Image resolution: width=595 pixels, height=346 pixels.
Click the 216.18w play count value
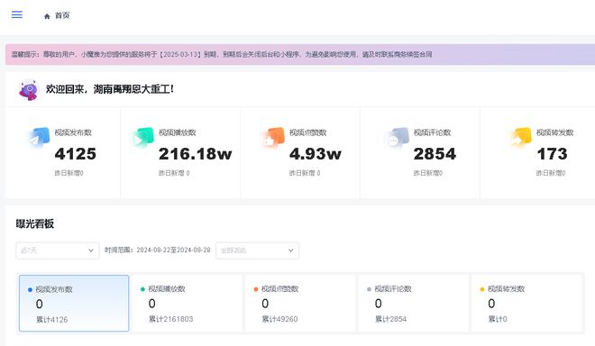coord(195,154)
